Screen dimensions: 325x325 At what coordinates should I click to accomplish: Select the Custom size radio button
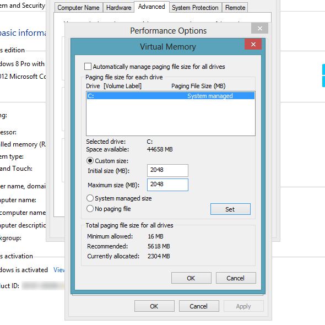pos(90,161)
